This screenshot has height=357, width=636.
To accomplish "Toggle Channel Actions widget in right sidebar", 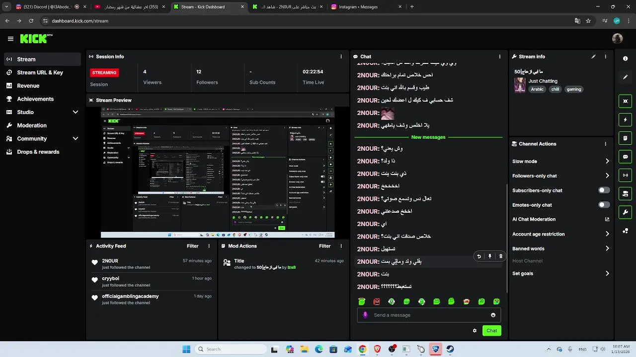I will [x=625, y=194].
